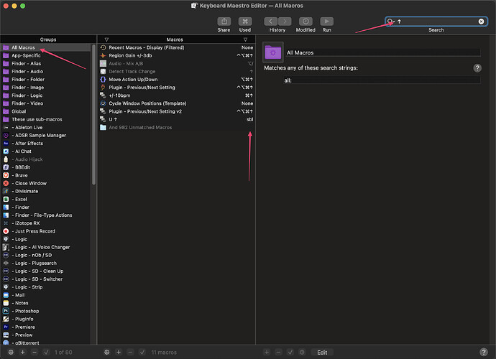
Task: Select the Logic - AI Voice Changer icon
Action: [x=6, y=247]
